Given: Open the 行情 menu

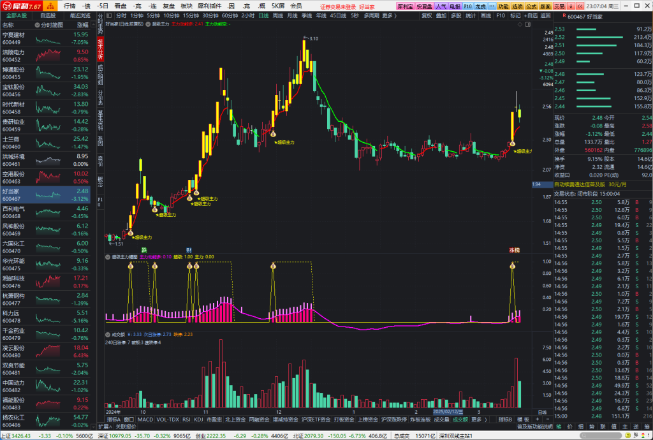Looking at the screenshot, I should (x=70, y=6).
